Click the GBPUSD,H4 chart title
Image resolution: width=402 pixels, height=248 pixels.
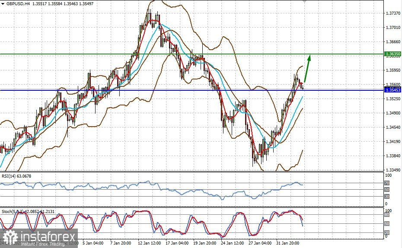(x=18, y=4)
